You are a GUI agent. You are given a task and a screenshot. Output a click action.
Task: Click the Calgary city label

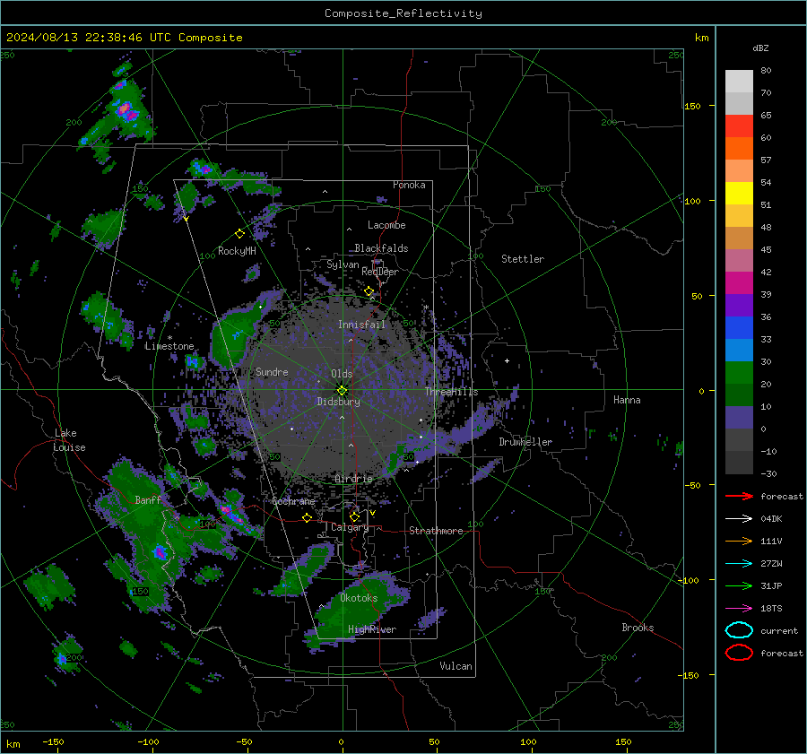350,527
